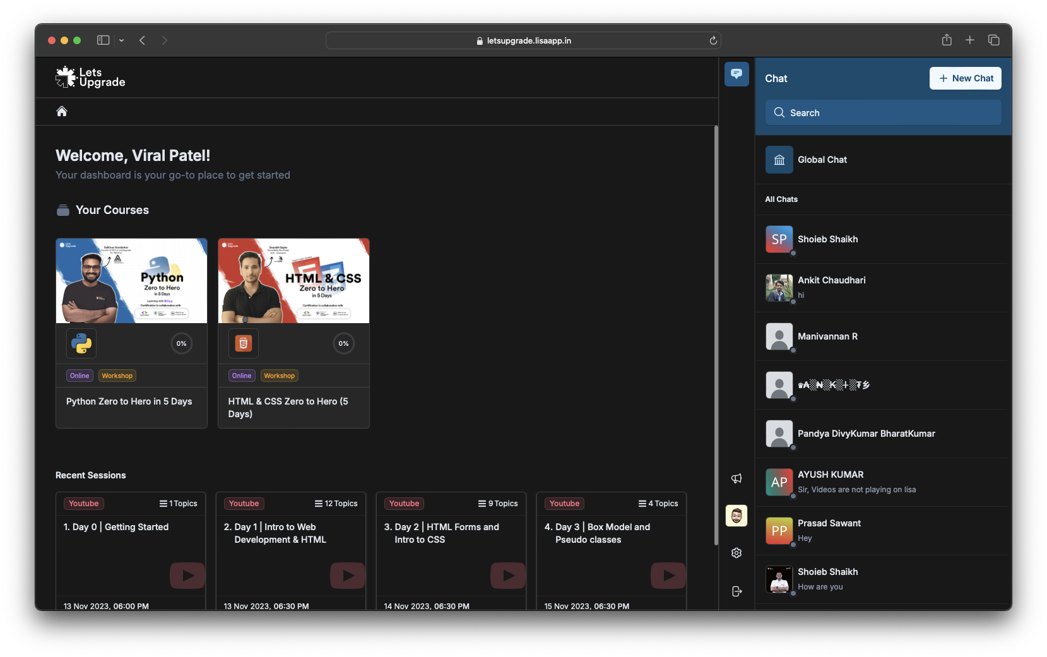Viewport: 1047px width, 657px height.
Task: Open the user profile avatar in sidebar
Action: 736,516
